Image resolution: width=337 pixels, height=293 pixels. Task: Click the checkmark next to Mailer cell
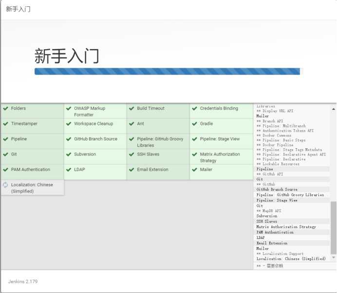[194, 170]
